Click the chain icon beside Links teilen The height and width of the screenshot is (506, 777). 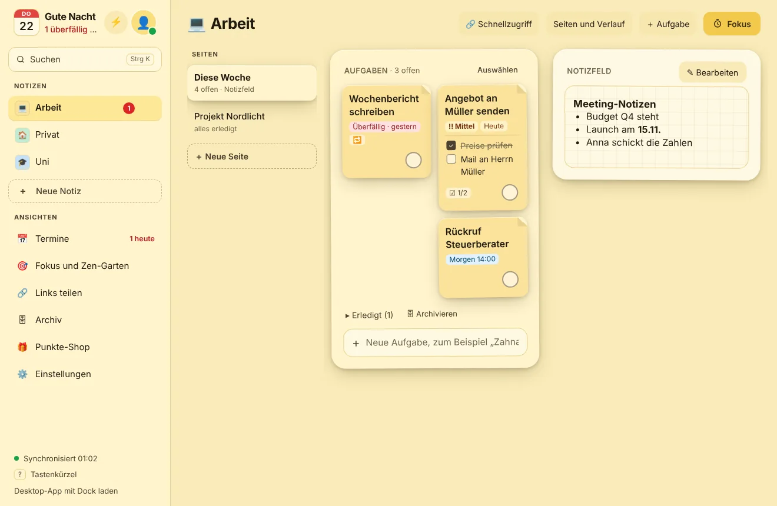(x=22, y=293)
